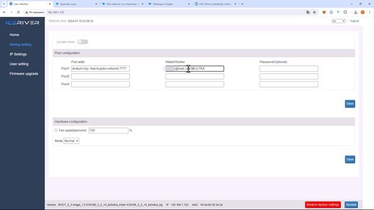Open the browser downloads icon
Viewport: 374px width, 210px height.
(356, 12)
